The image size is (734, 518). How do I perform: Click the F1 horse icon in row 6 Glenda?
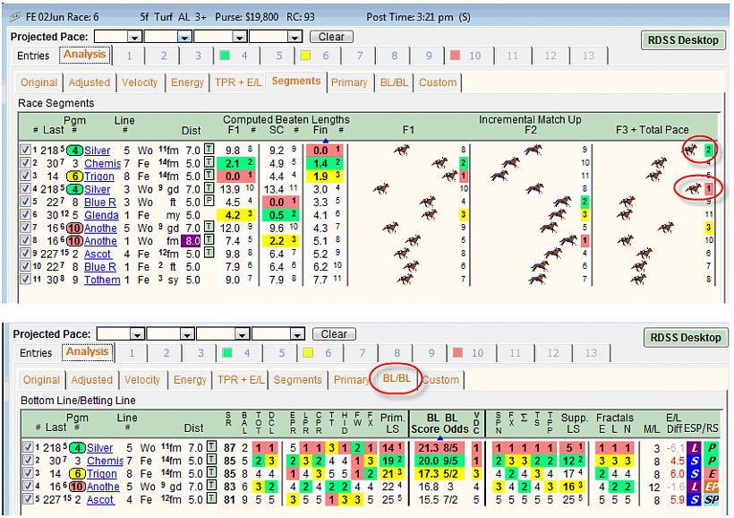click(429, 215)
